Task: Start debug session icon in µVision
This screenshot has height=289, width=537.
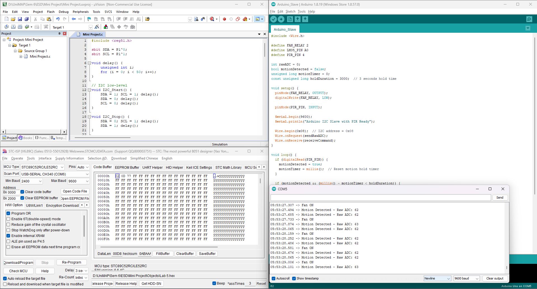Action: [x=212, y=19]
